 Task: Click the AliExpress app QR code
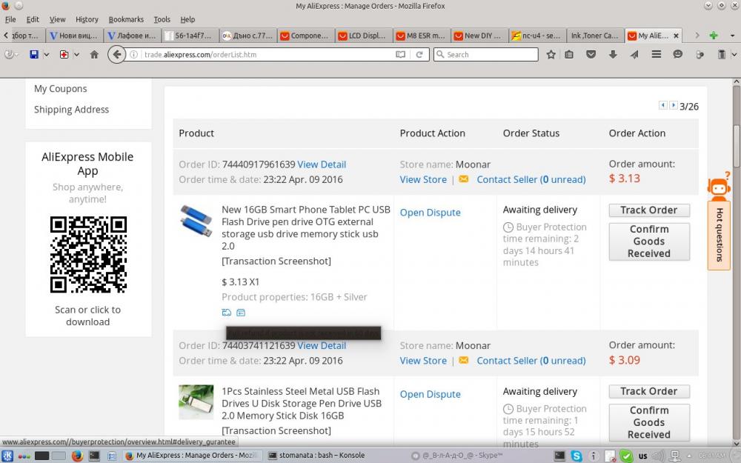[88, 255]
